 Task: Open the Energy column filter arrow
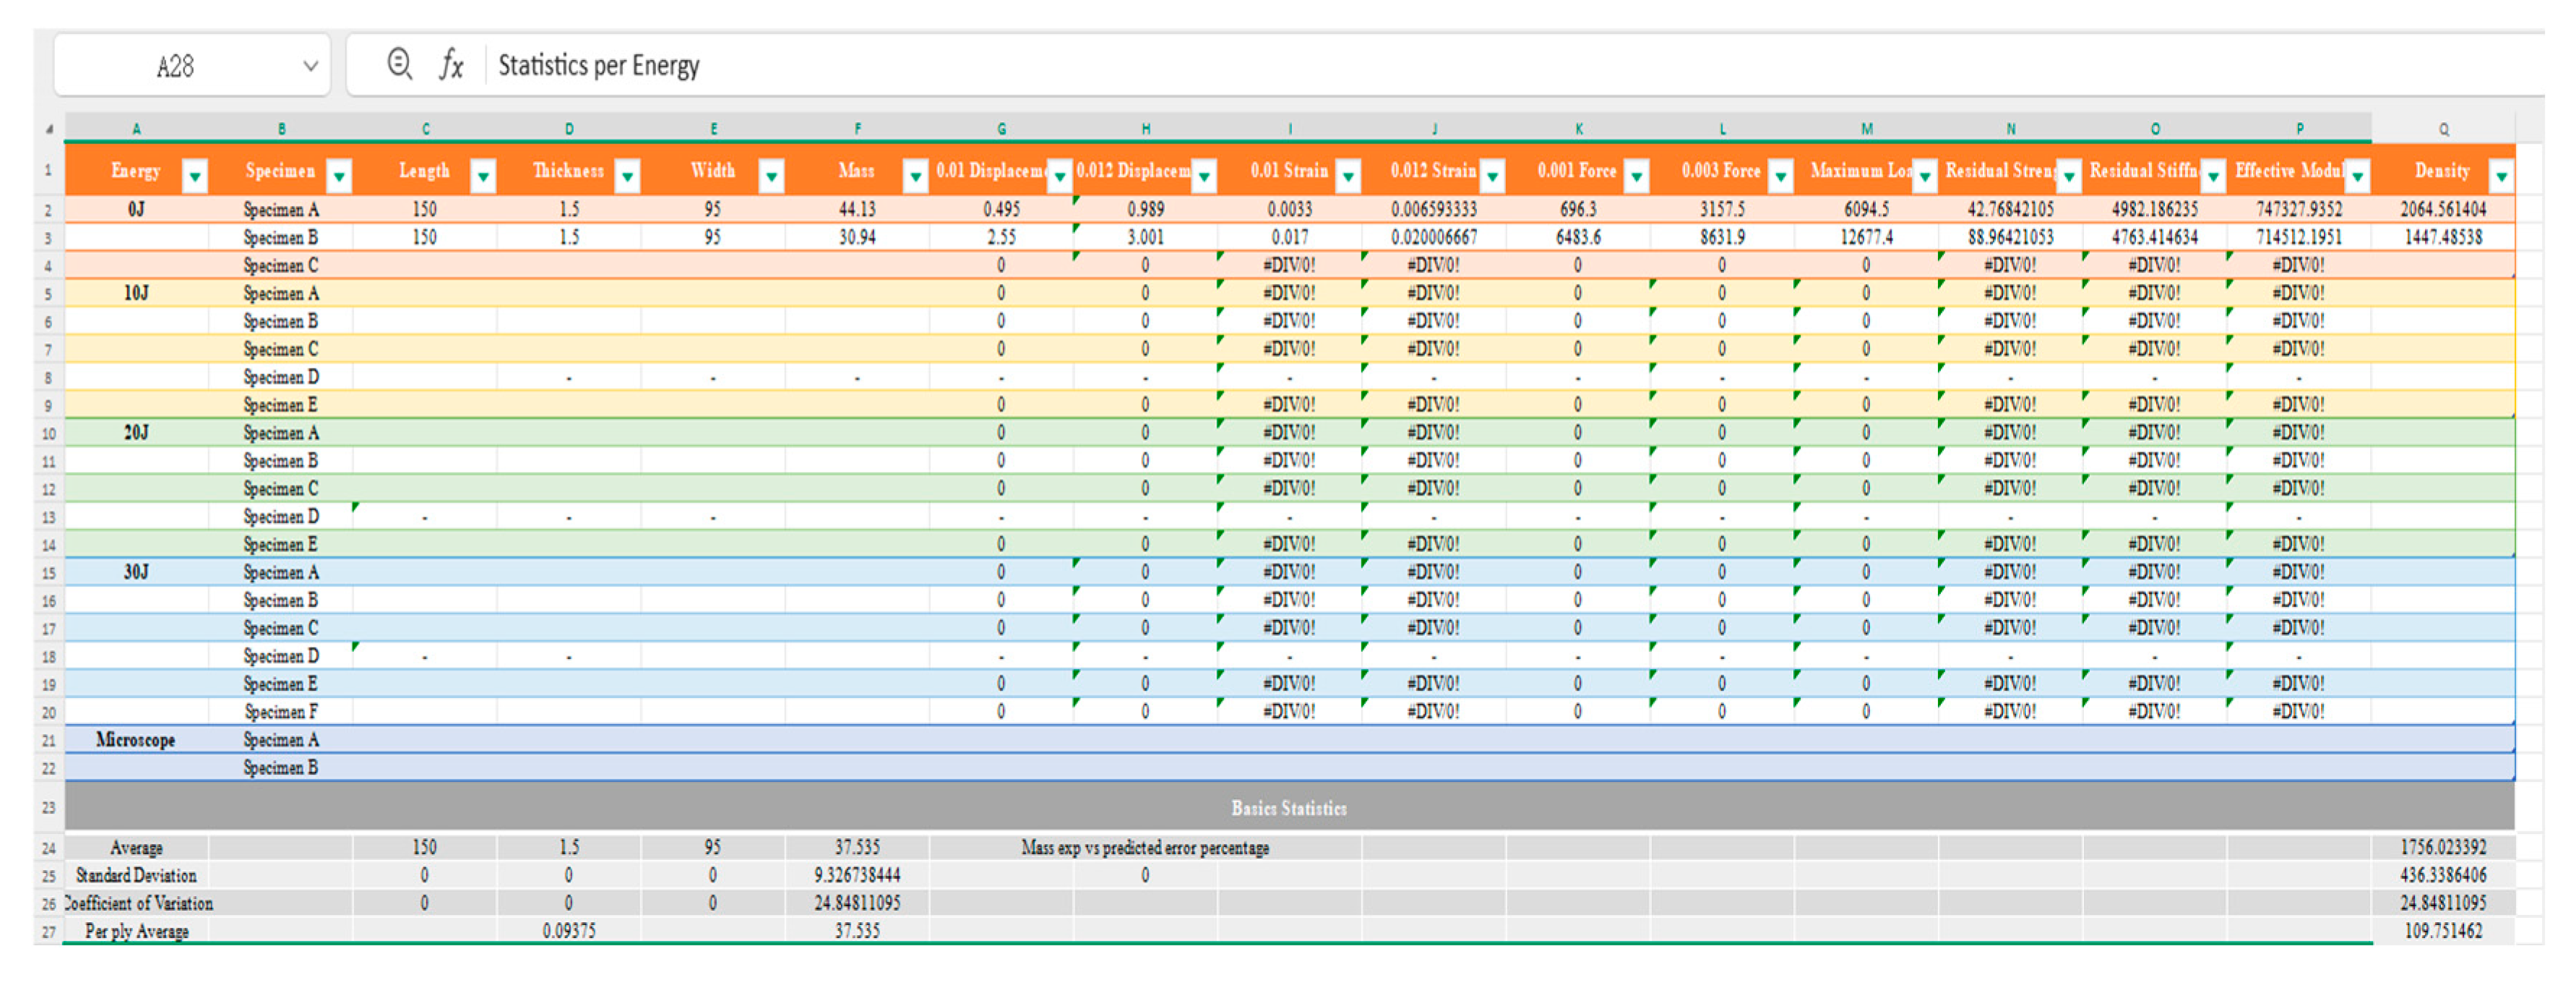click(x=195, y=176)
